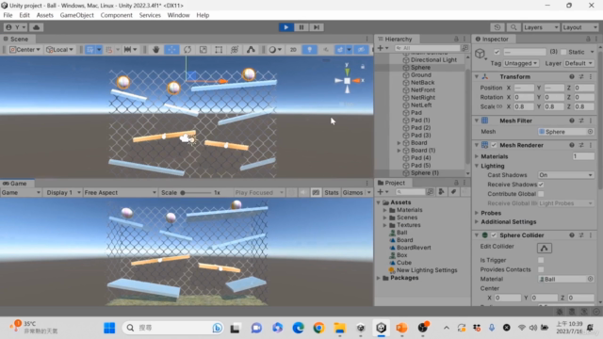
Task: Open the global Search icon
Action: (513, 27)
